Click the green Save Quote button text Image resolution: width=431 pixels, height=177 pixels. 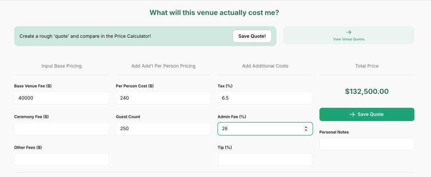pyautogui.click(x=370, y=114)
